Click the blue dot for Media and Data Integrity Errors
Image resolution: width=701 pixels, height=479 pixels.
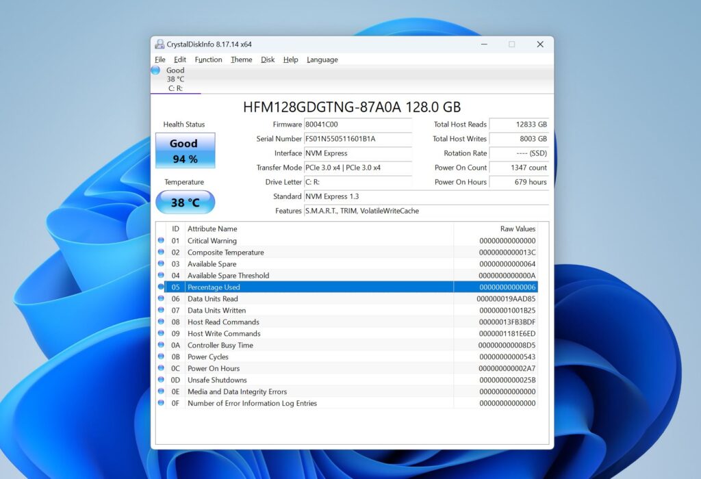(x=160, y=391)
